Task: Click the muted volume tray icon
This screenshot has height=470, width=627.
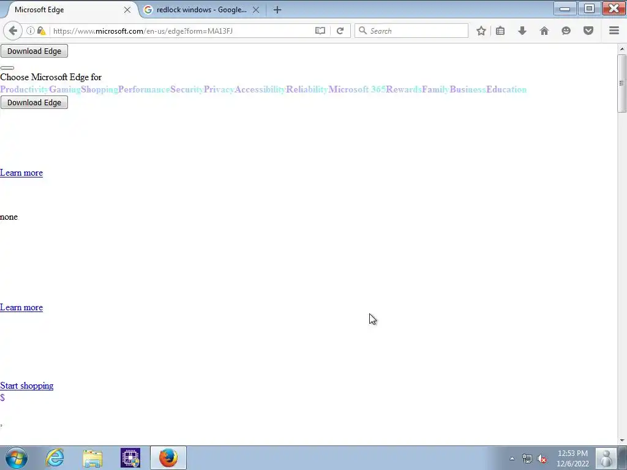Action: pyautogui.click(x=543, y=458)
